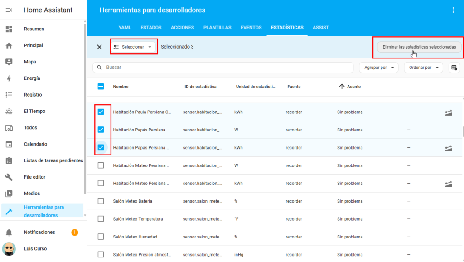Image resolution: width=464 pixels, height=262 pixels.
Task: Open the Luis Curso user profile
Action: click(x=35, y=249)
